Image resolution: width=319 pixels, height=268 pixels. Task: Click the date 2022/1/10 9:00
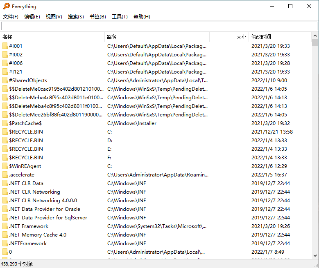[x=269, y=80]
